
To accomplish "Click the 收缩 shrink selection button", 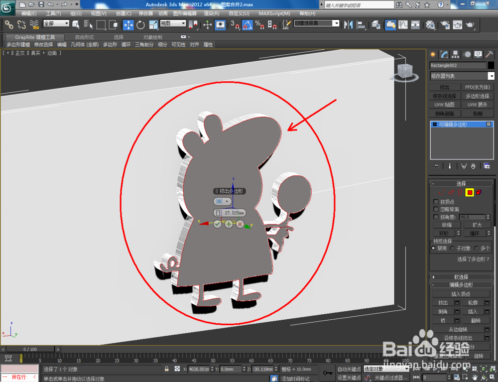I will point(447,225).
